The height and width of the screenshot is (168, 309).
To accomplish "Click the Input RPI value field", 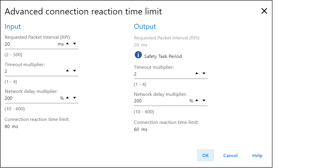I will (x=29, y=44).
